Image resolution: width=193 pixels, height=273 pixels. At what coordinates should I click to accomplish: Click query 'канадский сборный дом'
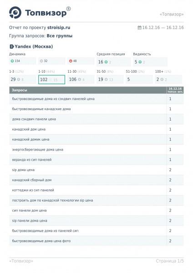(x=32, y=180)
